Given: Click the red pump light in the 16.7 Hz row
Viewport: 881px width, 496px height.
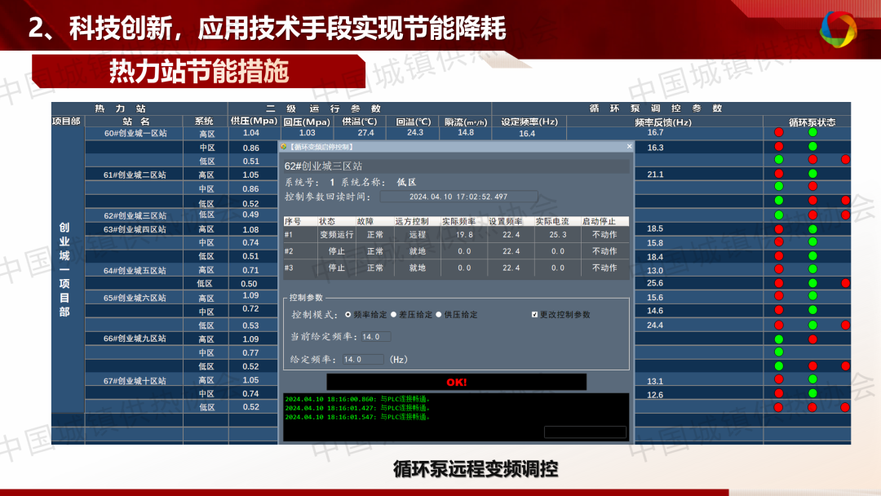Looking at the screenshot, I should (x=778, y=132).
